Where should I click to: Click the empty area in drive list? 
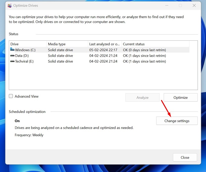pos(103,77)
